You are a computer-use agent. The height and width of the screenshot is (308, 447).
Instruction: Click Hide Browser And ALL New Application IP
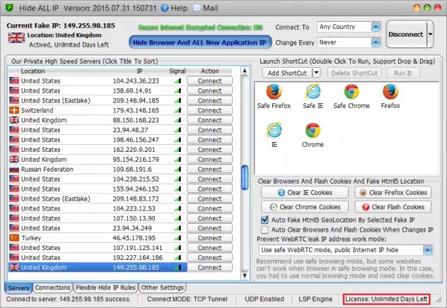point(200,42)
